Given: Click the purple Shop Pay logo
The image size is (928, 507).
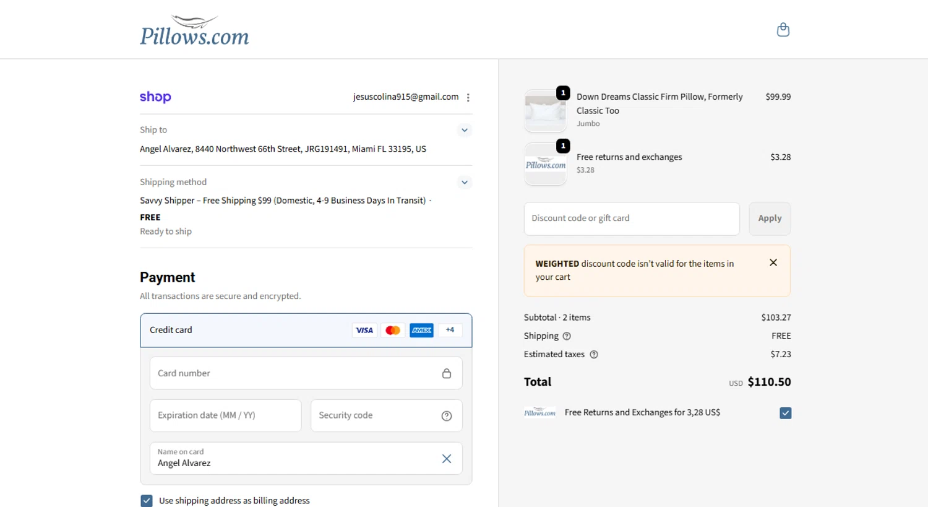Looking at the screenshot, I should pyautogui.click(x=155, y=97).
